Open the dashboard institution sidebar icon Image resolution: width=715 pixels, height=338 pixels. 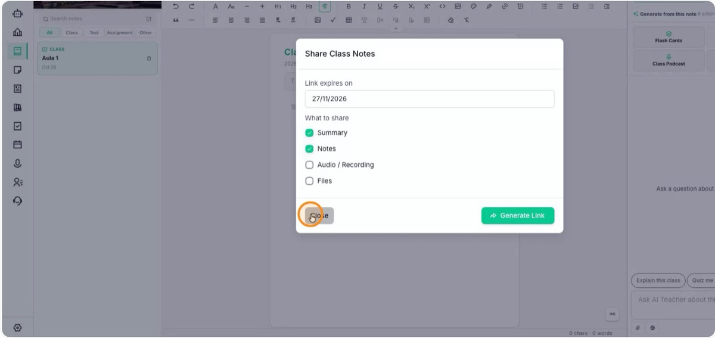[17, 32]
